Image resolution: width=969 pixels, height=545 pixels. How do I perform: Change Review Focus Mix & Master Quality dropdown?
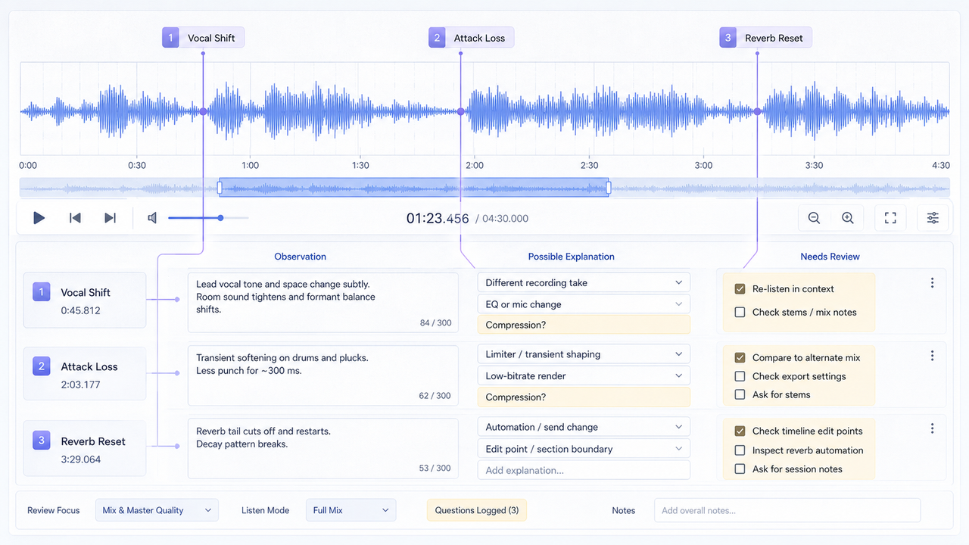[x=157, y=510]
